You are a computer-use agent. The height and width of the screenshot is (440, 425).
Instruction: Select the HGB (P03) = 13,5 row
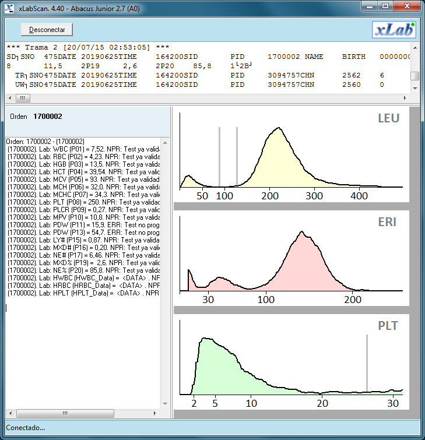[83, 164]
